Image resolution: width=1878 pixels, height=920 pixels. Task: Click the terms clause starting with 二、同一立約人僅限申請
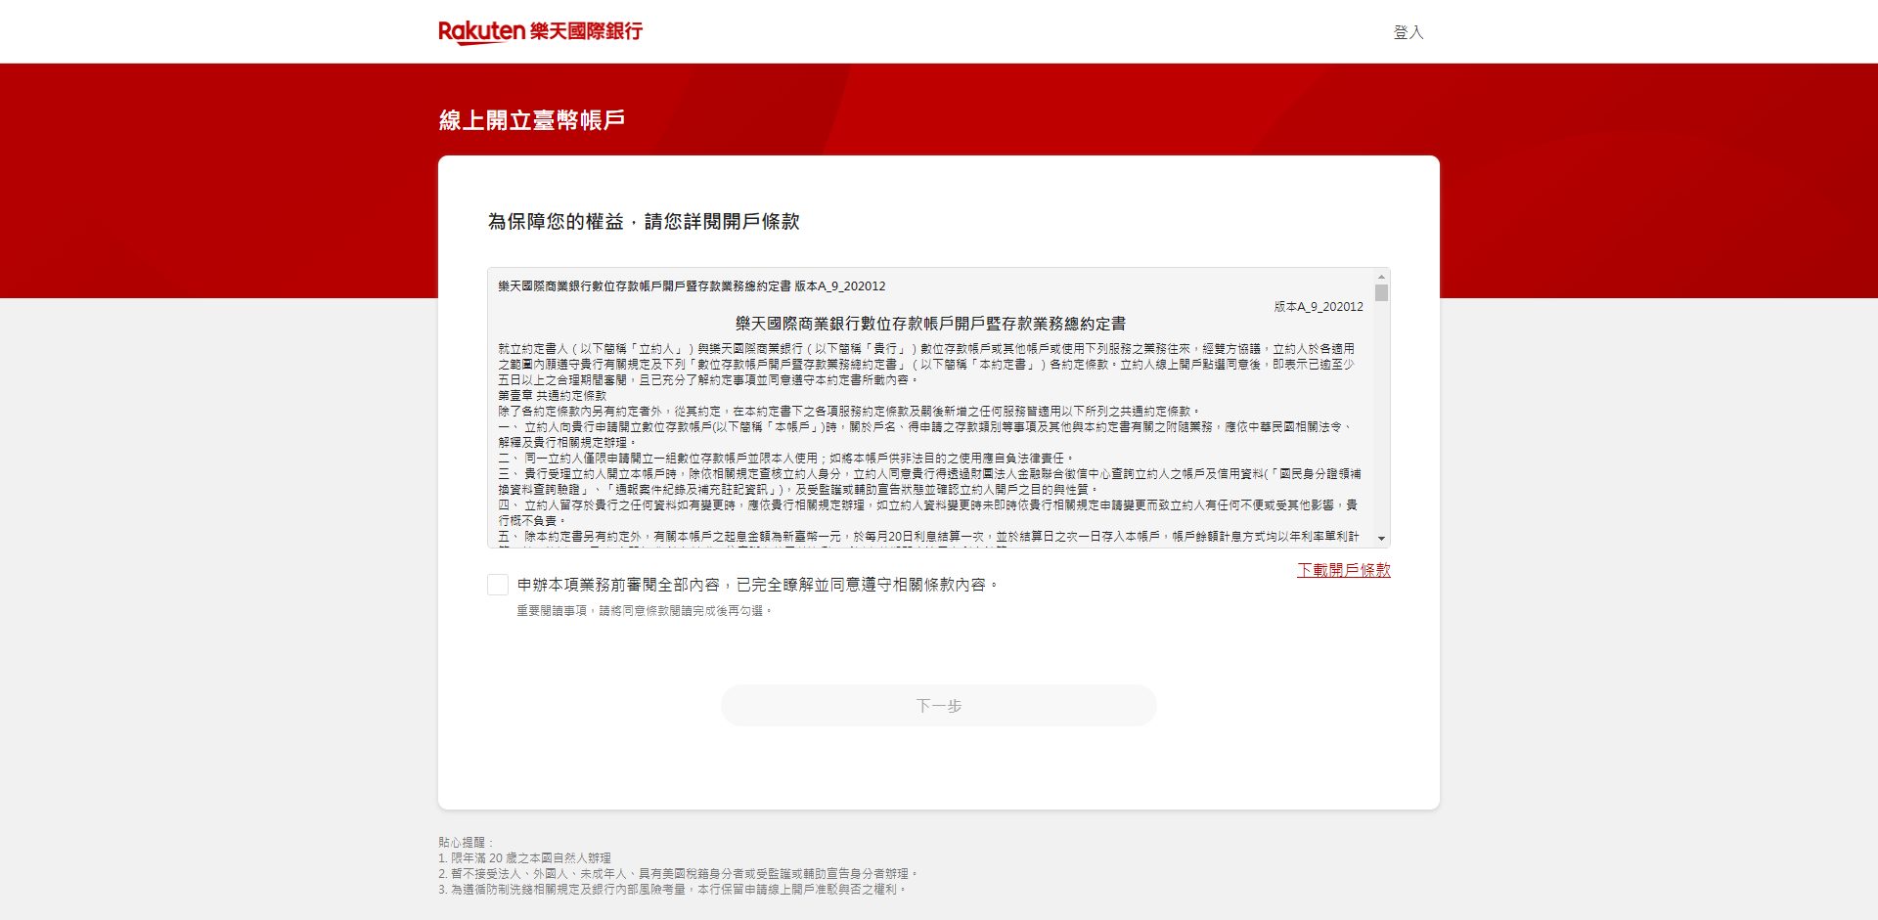coord(786,459)
